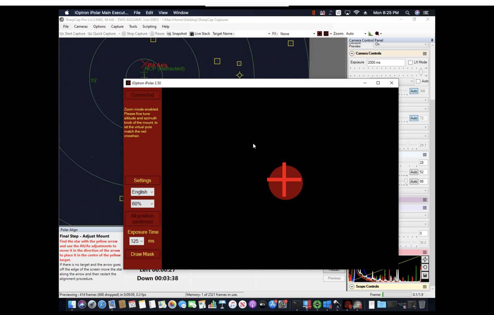The width and height of the screenshot is (494, 315).
Task: Open the Debayer Preview On dropdown
Action: (400, 45)
